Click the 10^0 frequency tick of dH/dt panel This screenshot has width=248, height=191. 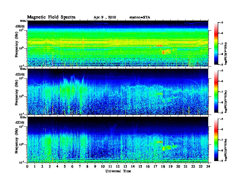coord(21,48)
